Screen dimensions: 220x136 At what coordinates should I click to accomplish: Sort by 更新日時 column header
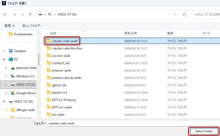(131, 33)
